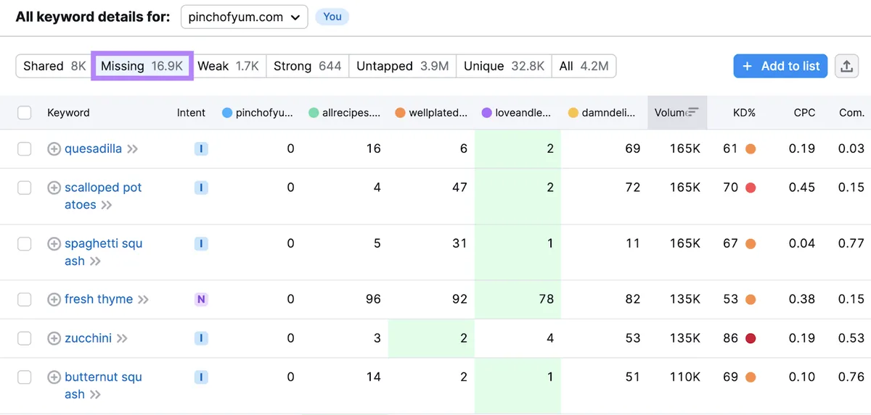Click intent badge in spaghetti squash row

pyautogui.click(x=201, y=244)
